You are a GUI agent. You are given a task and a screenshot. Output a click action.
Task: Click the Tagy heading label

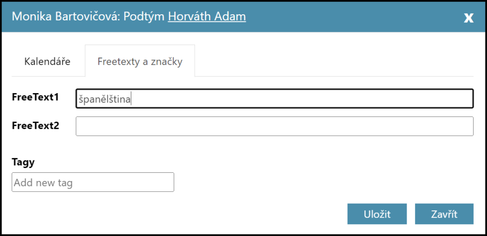(23, 162)
